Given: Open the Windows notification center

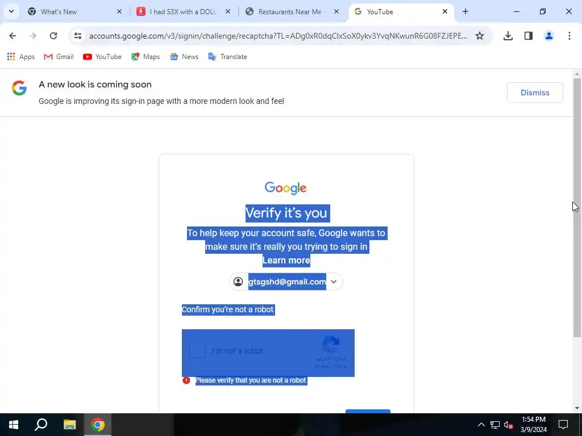Looking at the screenshot, I should coord(563,425).
